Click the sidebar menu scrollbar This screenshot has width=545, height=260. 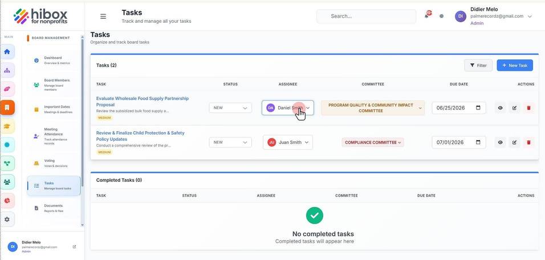coord(82,113)
